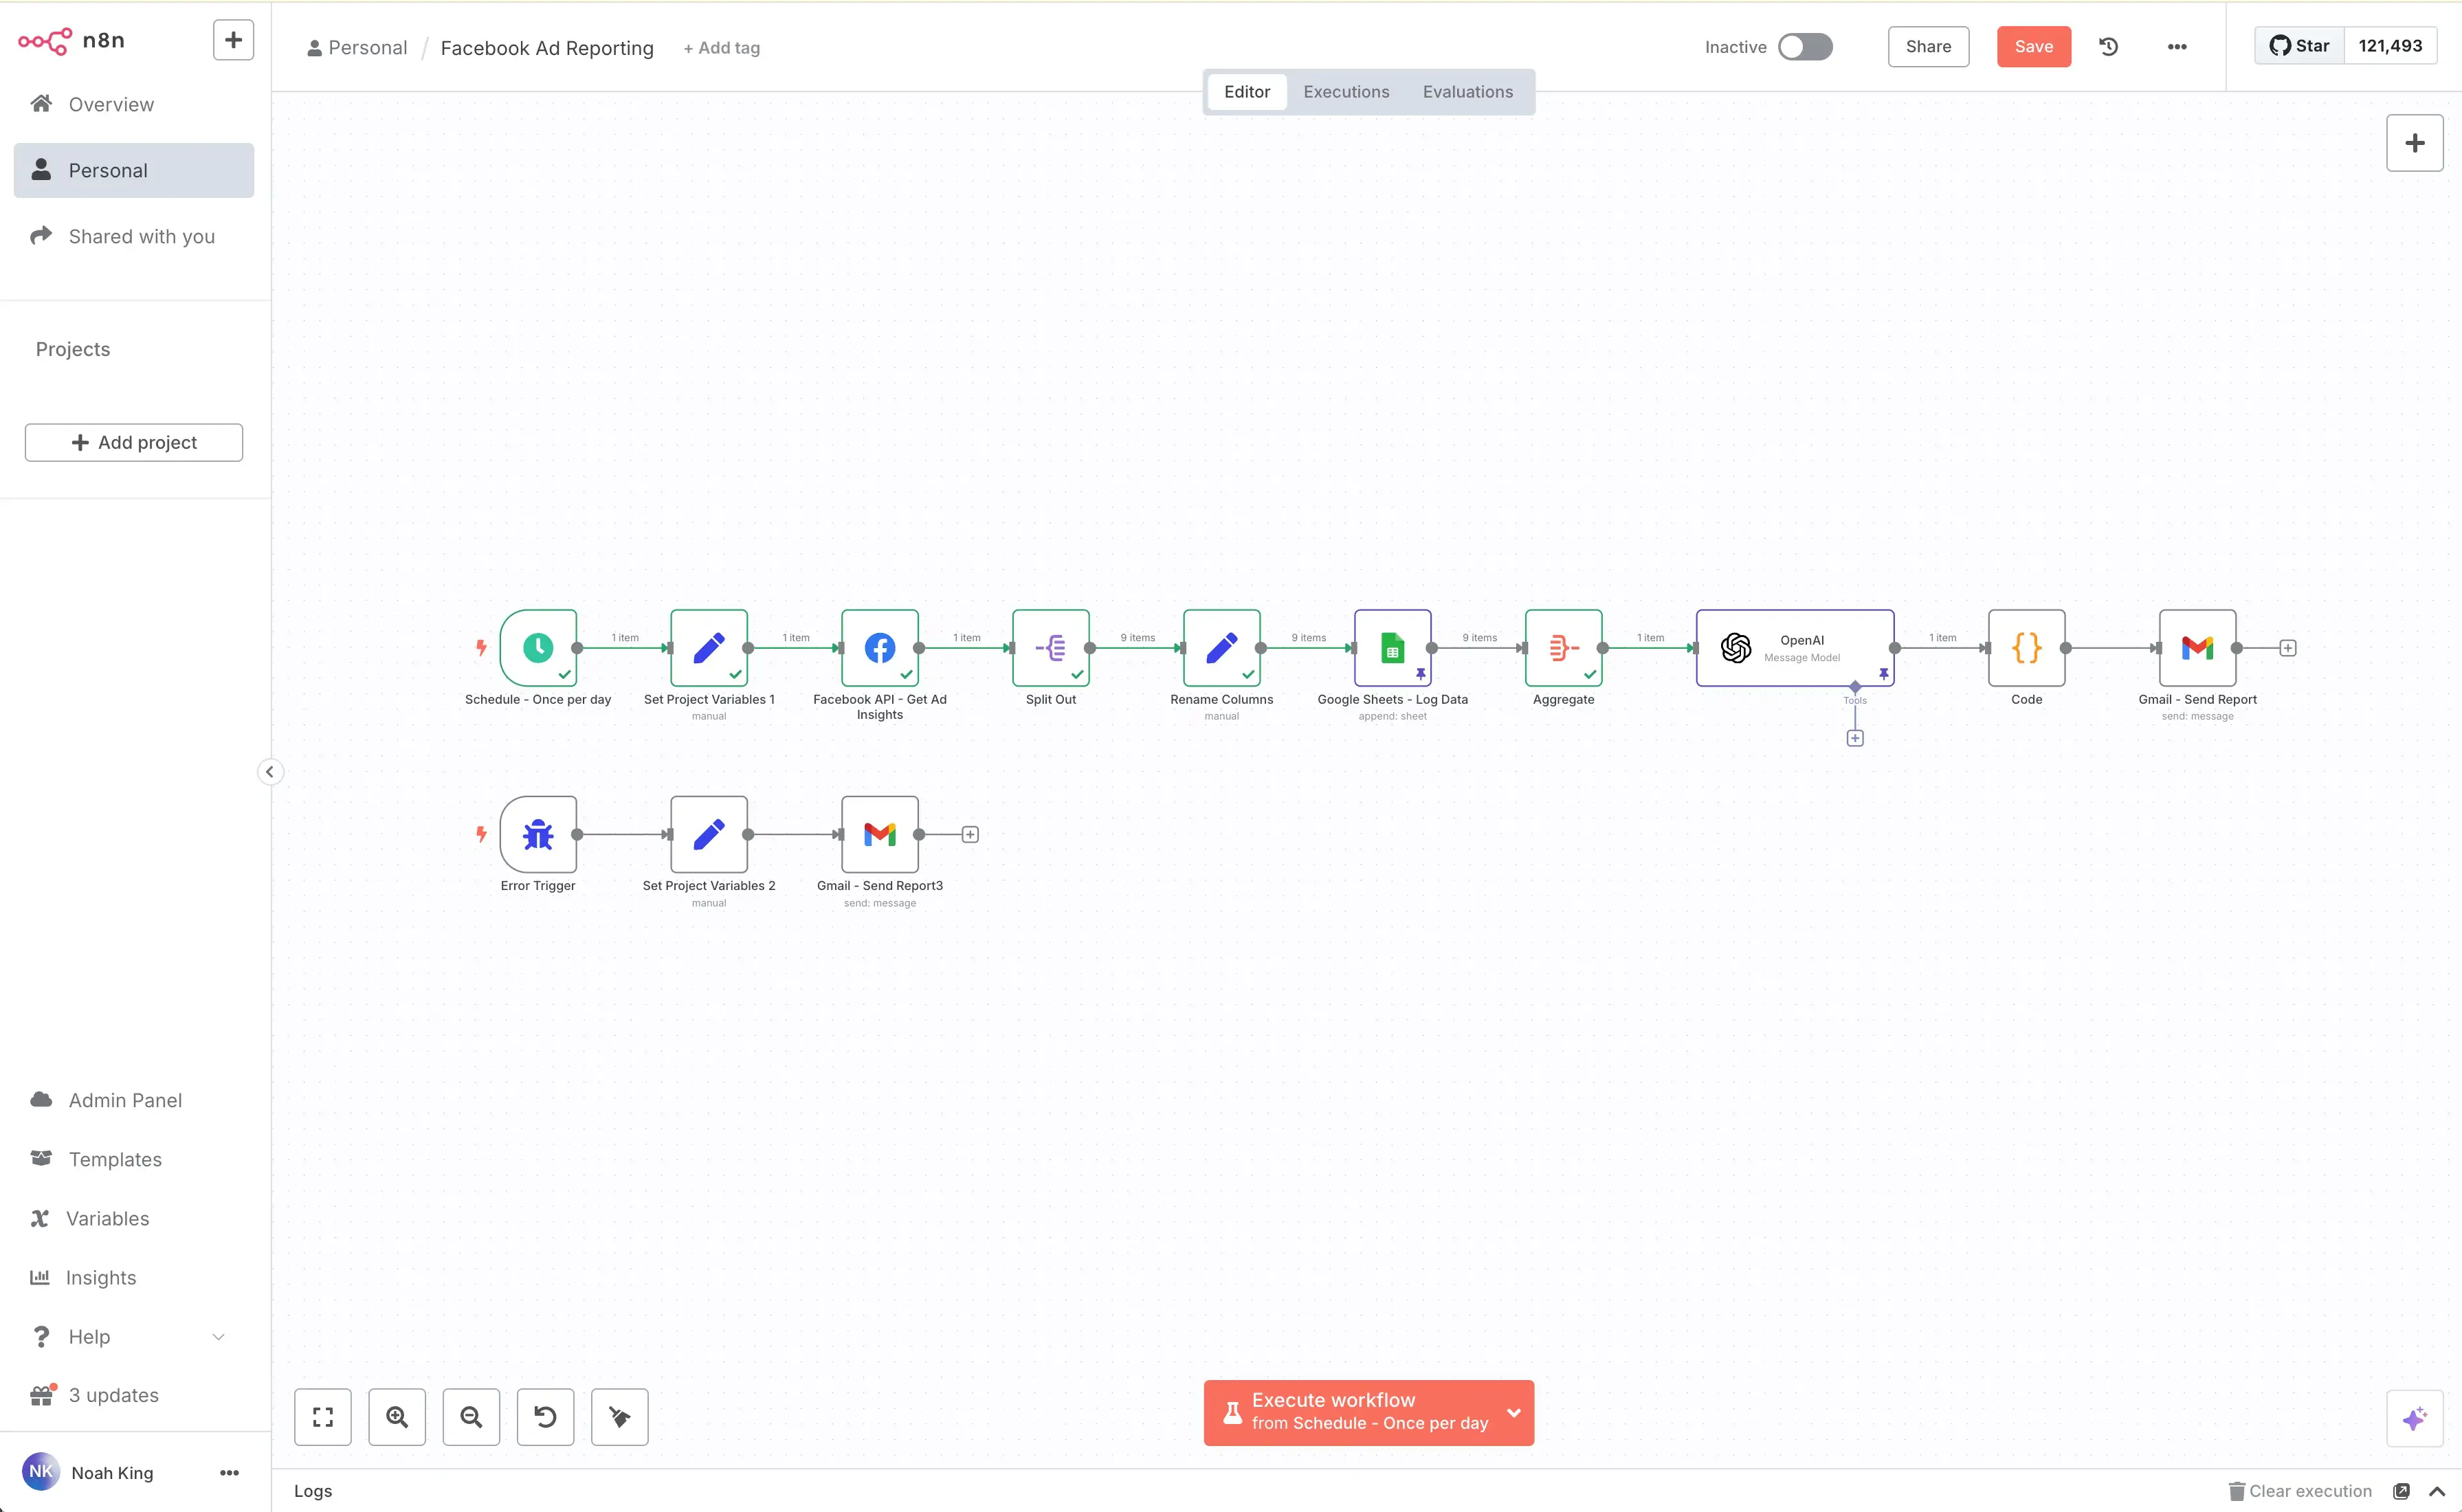Open the Execute workflow trigger dropdown
The image size is (2462, 1512).
[1513, 1413]
